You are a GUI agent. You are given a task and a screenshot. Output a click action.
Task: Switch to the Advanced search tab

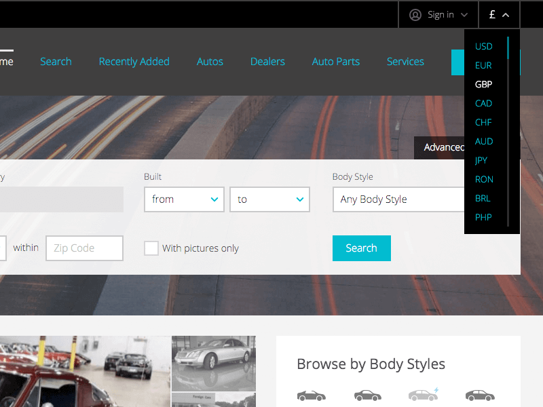[439, 148]
